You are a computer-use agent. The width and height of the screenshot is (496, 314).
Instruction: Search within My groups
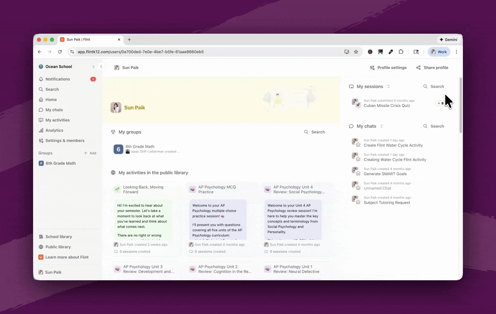coord(315,132)
